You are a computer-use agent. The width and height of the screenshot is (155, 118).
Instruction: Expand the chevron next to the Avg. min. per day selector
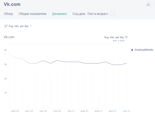(31, 26)
